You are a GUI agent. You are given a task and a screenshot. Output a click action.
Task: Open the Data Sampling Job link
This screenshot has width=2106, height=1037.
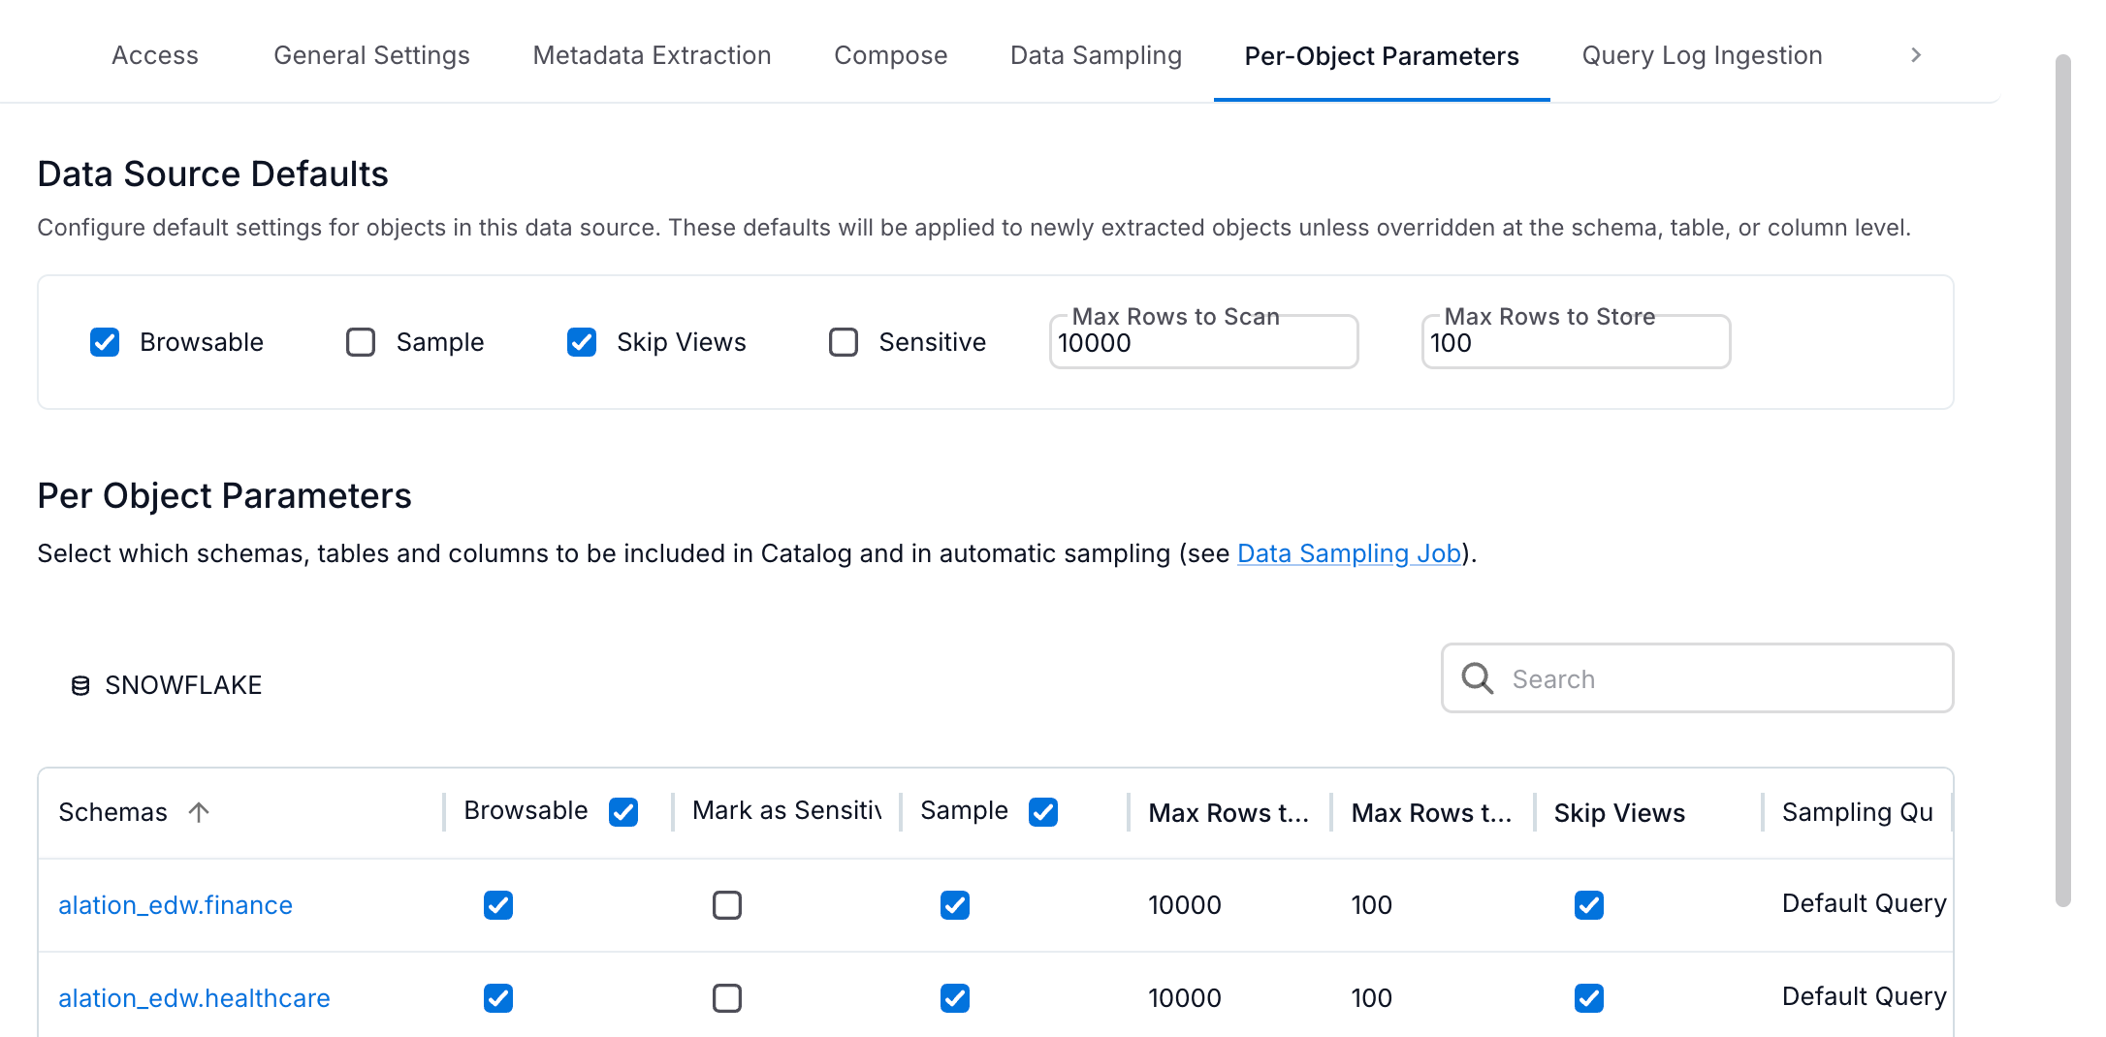point(1348,553)
